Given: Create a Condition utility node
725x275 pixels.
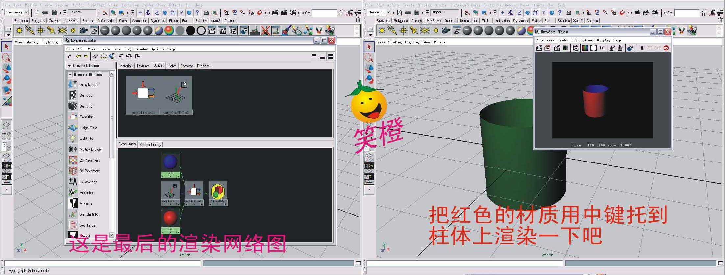Looking at the screenshot, I should [81, 117].
